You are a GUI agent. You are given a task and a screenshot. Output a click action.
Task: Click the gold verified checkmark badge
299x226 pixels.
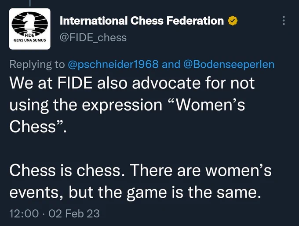pyautogui.click(x=233, y=21)
